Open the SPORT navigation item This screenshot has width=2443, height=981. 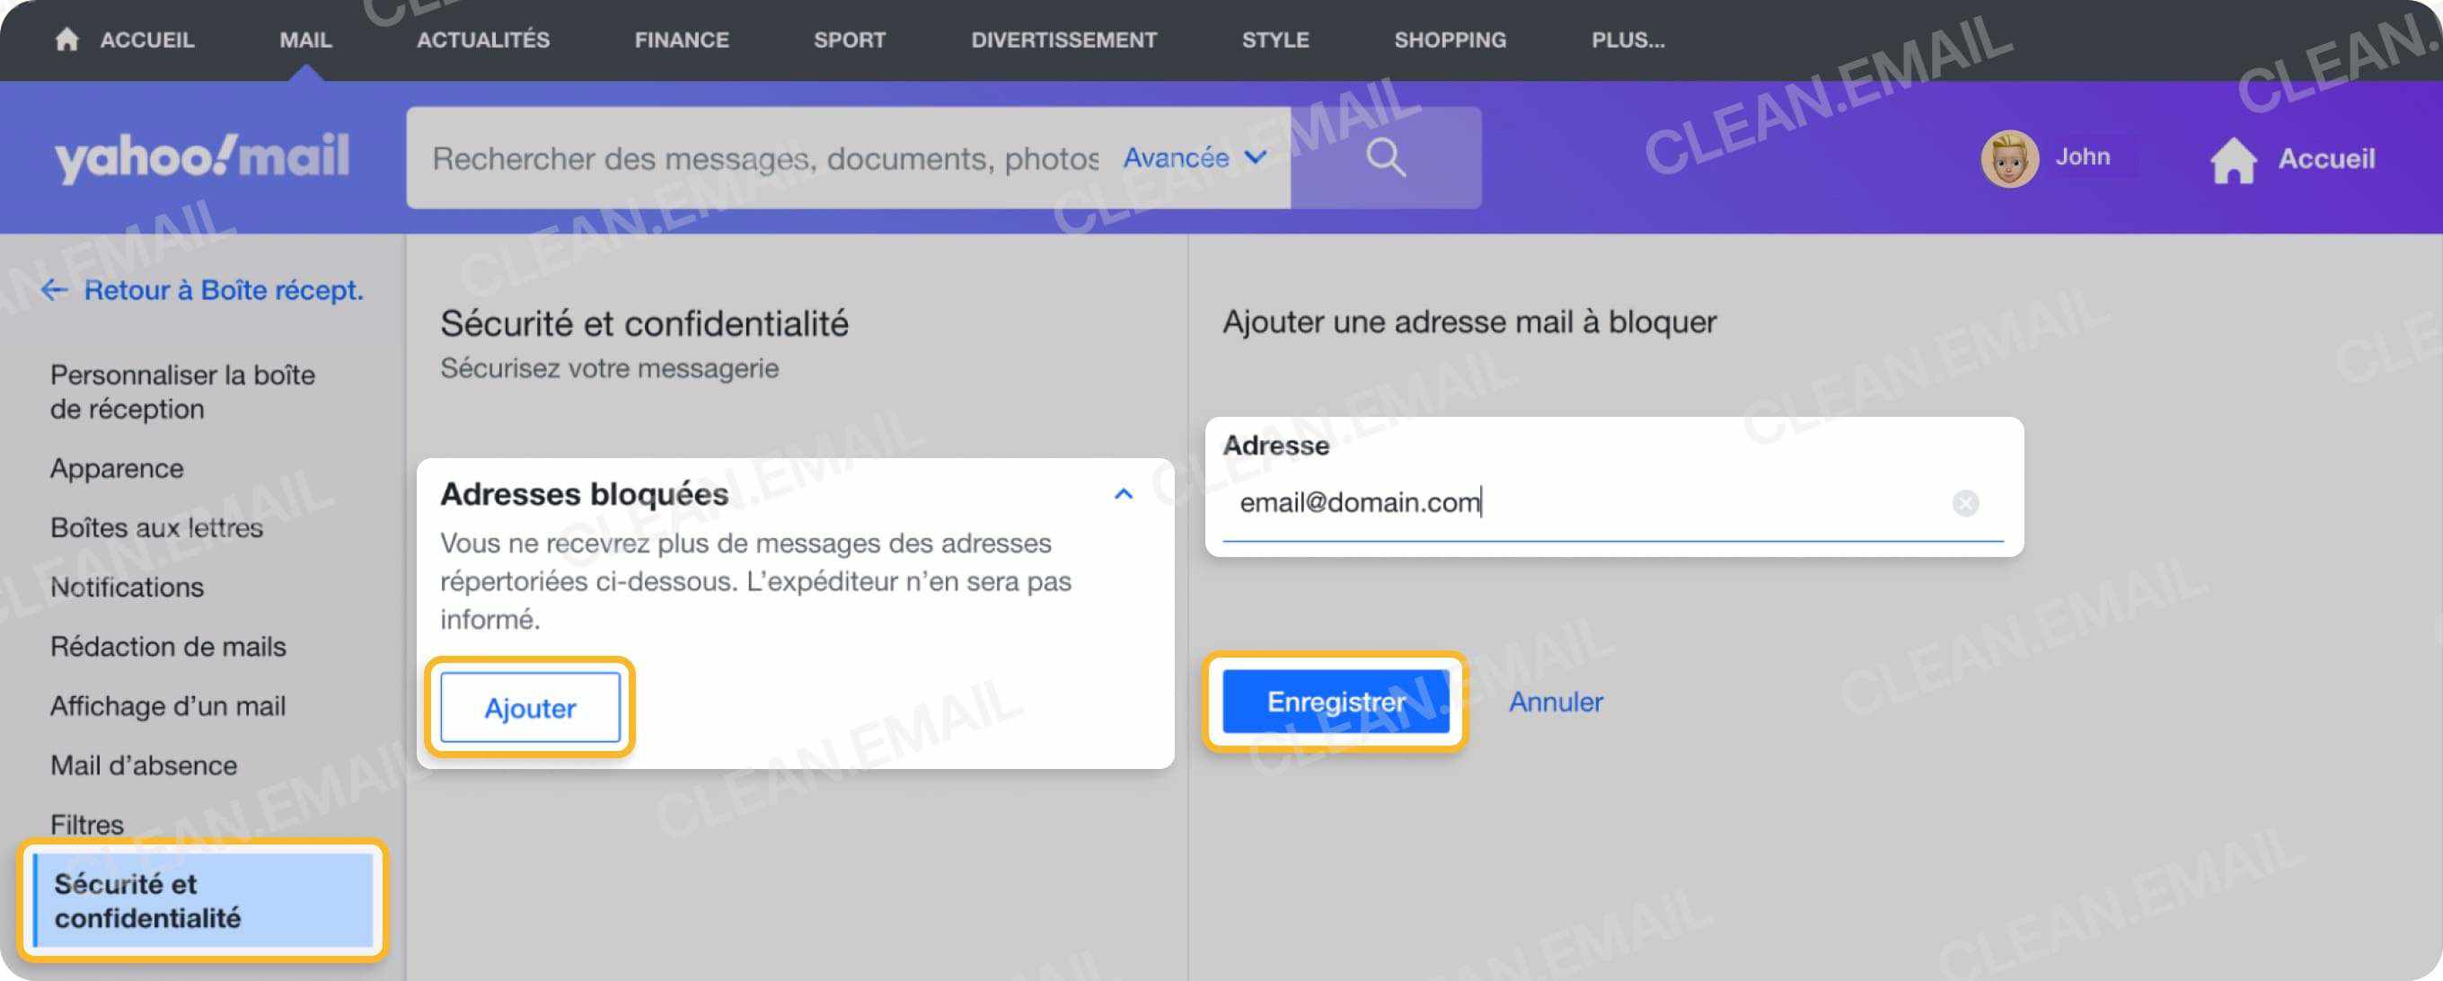[x=849, y=40]
